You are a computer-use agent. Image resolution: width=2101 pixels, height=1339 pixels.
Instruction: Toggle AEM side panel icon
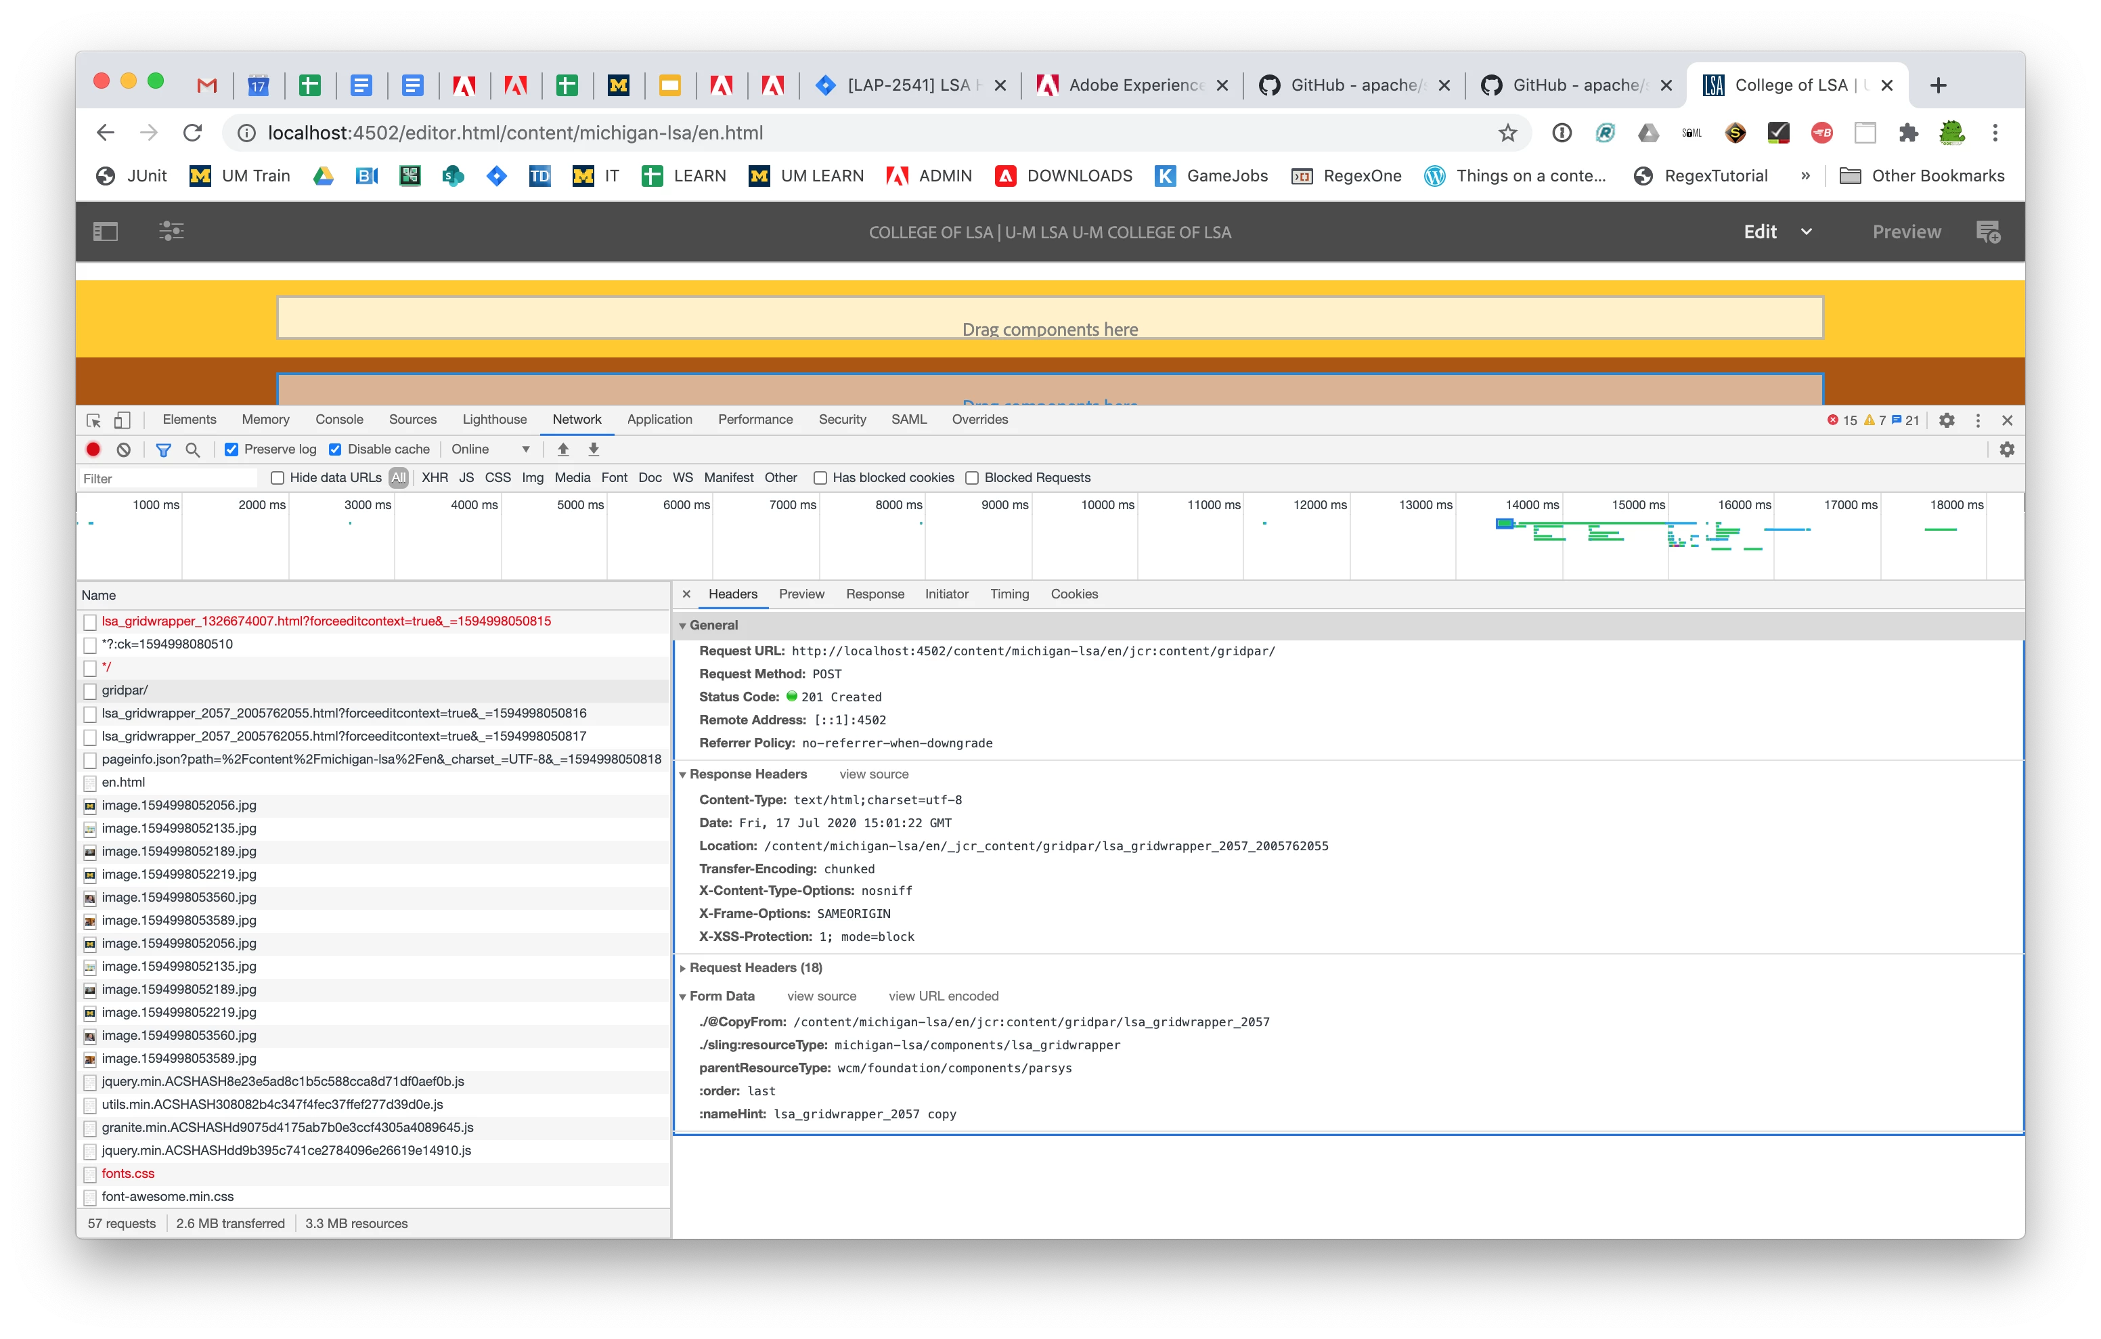pos(106,232)
